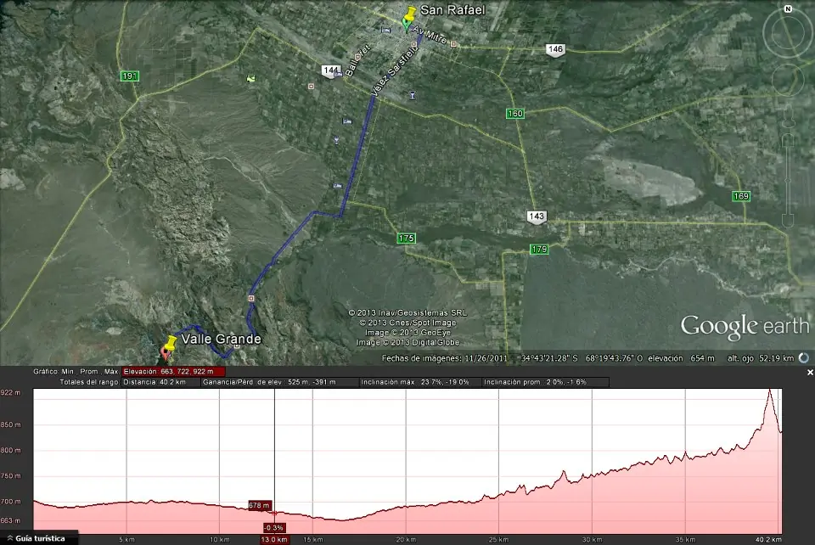
Task: Click the square place icon on the route above Valle Grande
Action: tap(251, 298)
